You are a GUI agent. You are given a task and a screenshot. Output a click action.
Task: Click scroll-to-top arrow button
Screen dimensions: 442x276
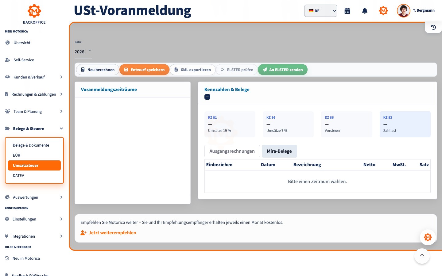click(x=422, y=256)
